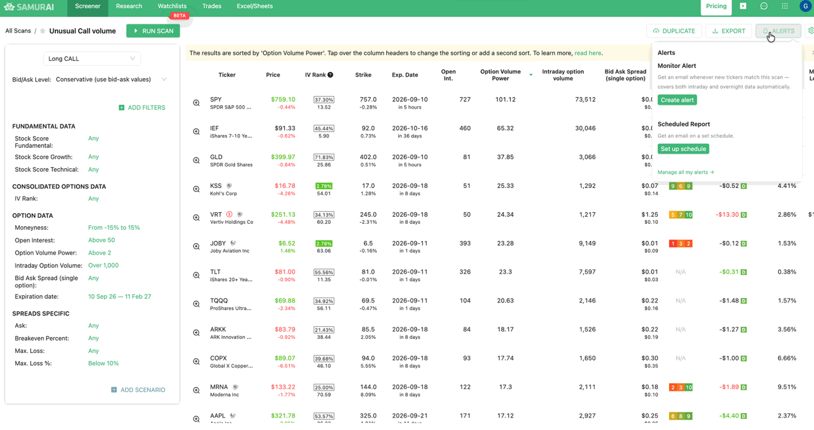
Task: Open the Long CALL strategy dropdown
Action: [92, 59]
